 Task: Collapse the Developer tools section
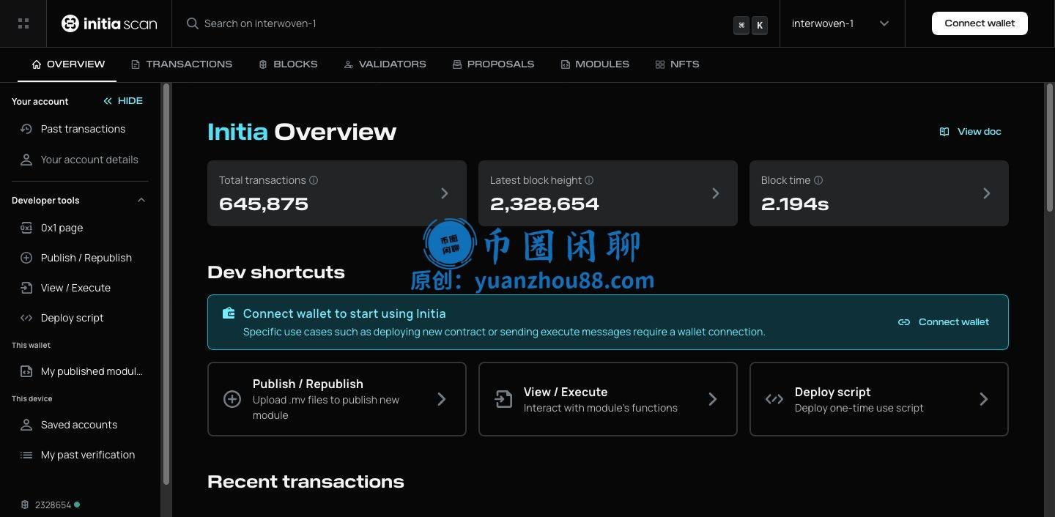tap(141, 200)
